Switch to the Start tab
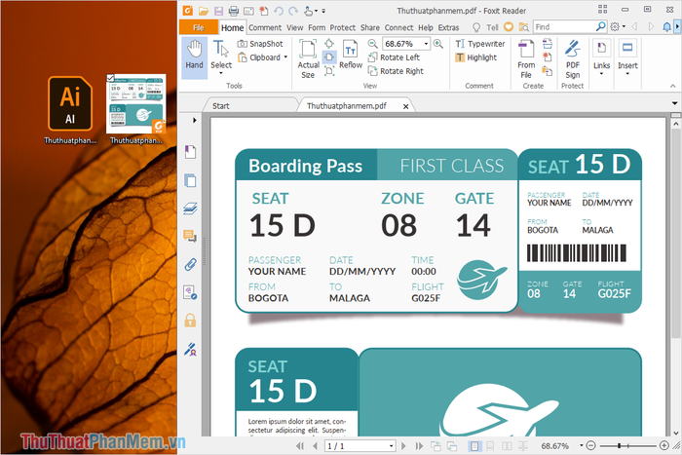Screen dimensions: 682x455 [221, 105]
